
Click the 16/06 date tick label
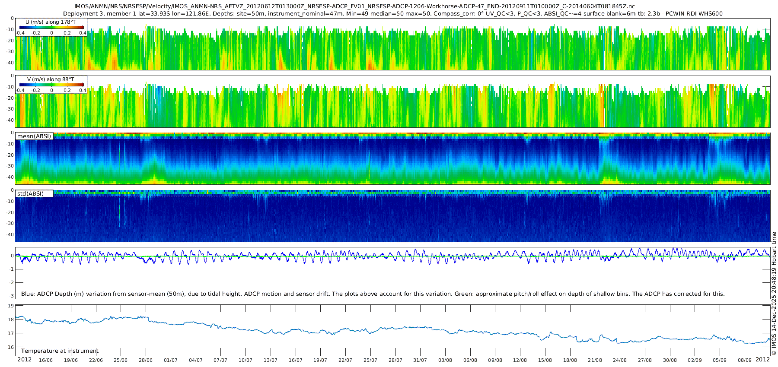(46, 360)
